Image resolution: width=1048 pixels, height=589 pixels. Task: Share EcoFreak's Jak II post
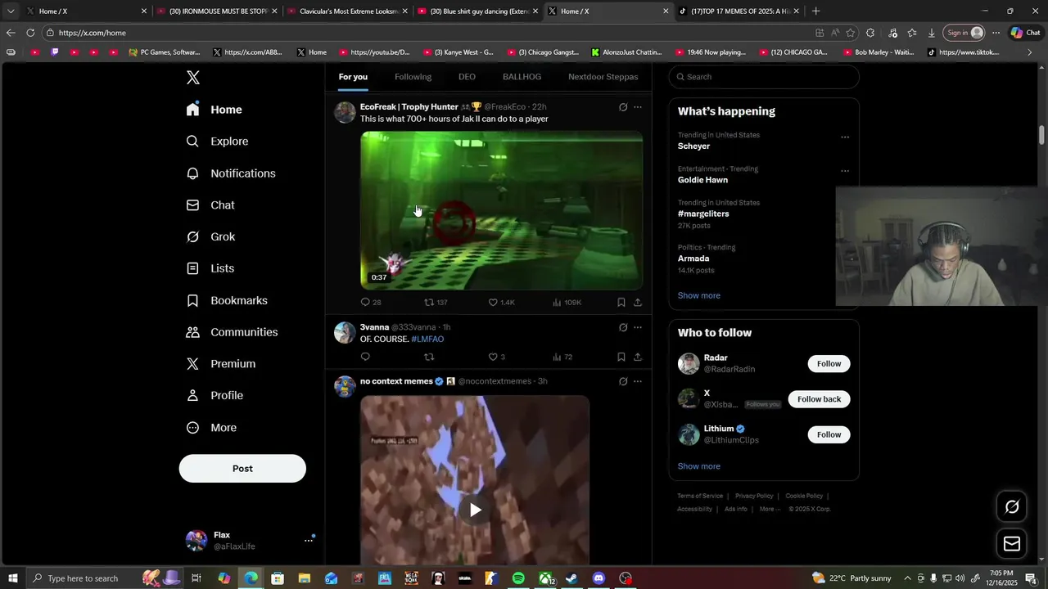pyautogui.click(x=638, y=303)
